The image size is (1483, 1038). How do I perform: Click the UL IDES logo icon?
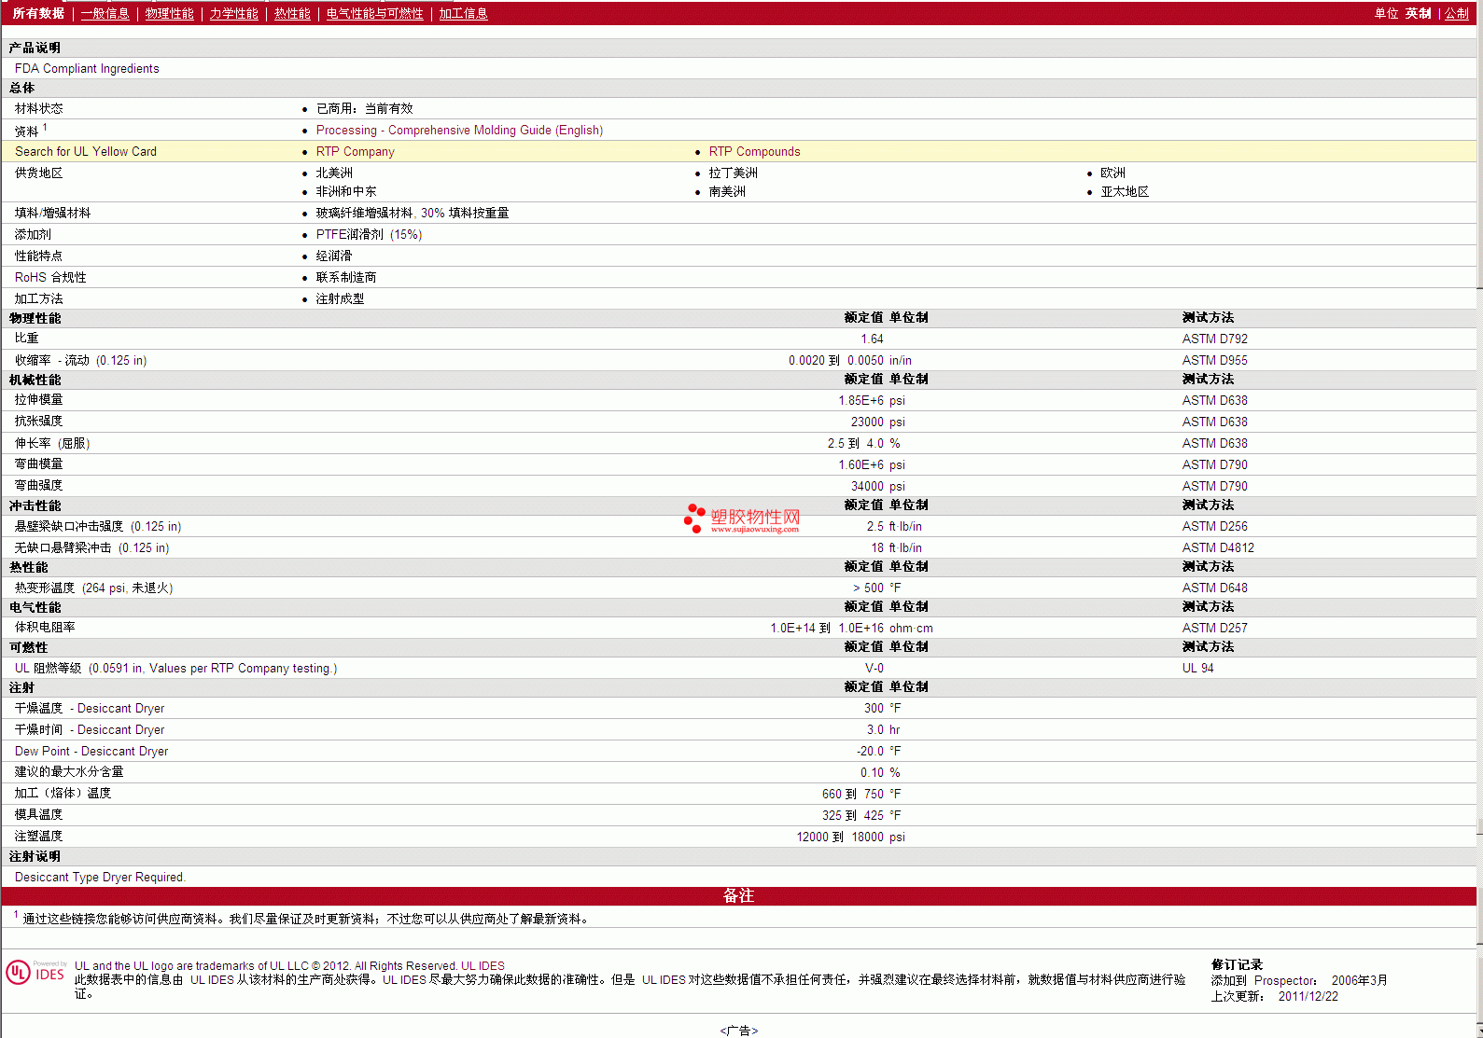pos(35,972)
